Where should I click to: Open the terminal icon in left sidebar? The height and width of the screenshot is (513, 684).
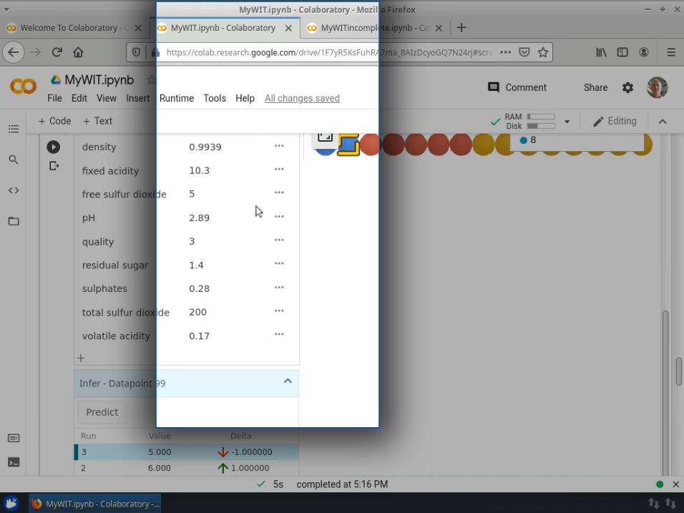[x=14, y=462]
